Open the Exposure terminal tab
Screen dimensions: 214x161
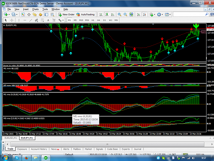(x=22, y=149)
